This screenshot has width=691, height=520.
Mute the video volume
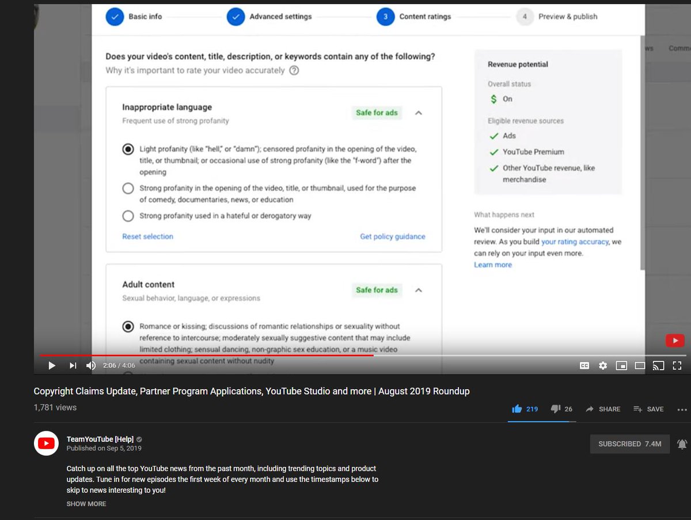[x=91, y=365]
